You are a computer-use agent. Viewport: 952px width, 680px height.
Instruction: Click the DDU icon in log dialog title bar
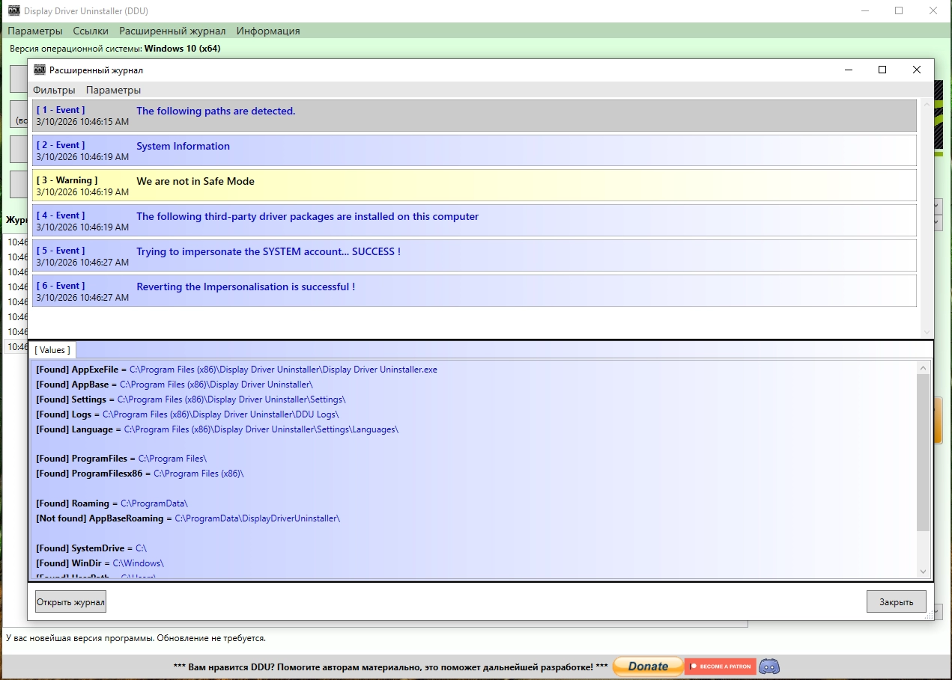40,70
